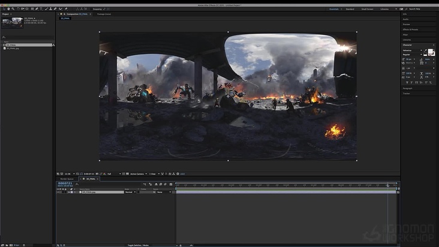Open the Normal blending mode dropdown
Image resolution: width=439 pixels, height=247 pixels.
[x=131, y=192]
